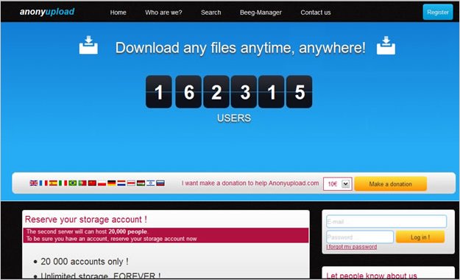Pick the Polish flag language icon
Viewport: 460px width, 280px height.
(x=102, y=183)
